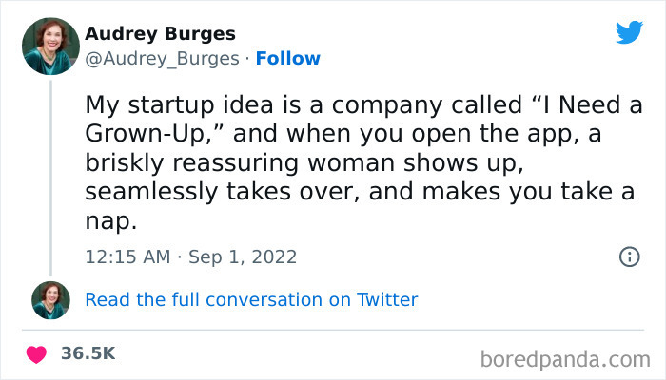Viewport: 666px width, 380px height.
Task: Open the tweet info circle icon
Action: [x=628, y=256]
